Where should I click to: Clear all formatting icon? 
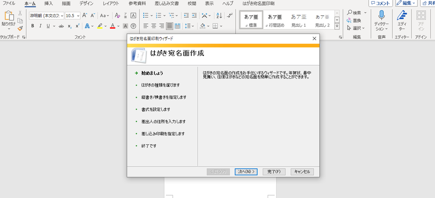117,15
